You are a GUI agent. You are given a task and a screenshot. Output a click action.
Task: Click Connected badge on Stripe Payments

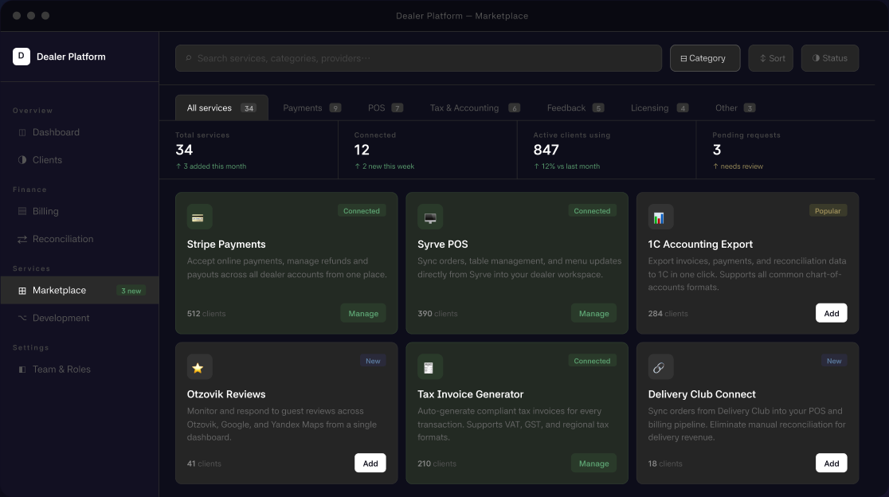[362, 211]
